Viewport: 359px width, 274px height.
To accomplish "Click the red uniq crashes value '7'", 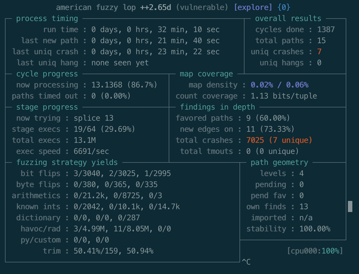I will 319,52.
